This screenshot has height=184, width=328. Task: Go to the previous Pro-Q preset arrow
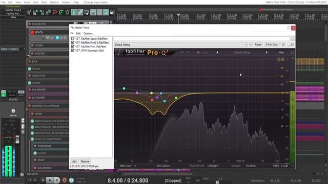(x=217, y=52)
